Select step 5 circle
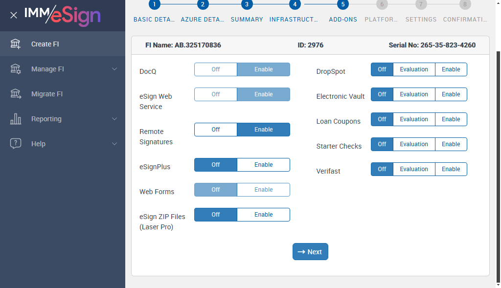Viewport: 501px width, 288px height. 343,4
